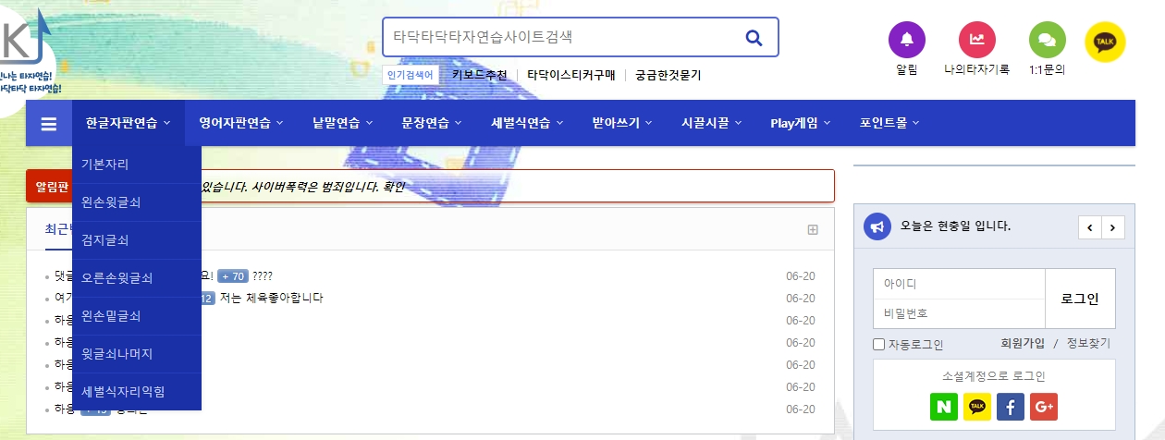This screenshot has height=440, width=1165.
Task: Expand 시끌시끌 dropdown menu
Action: [712, 123]
